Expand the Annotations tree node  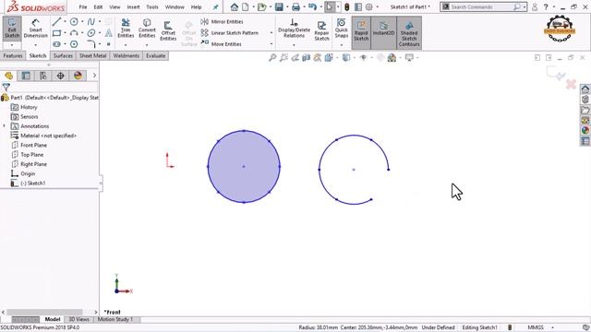(5, 126)
